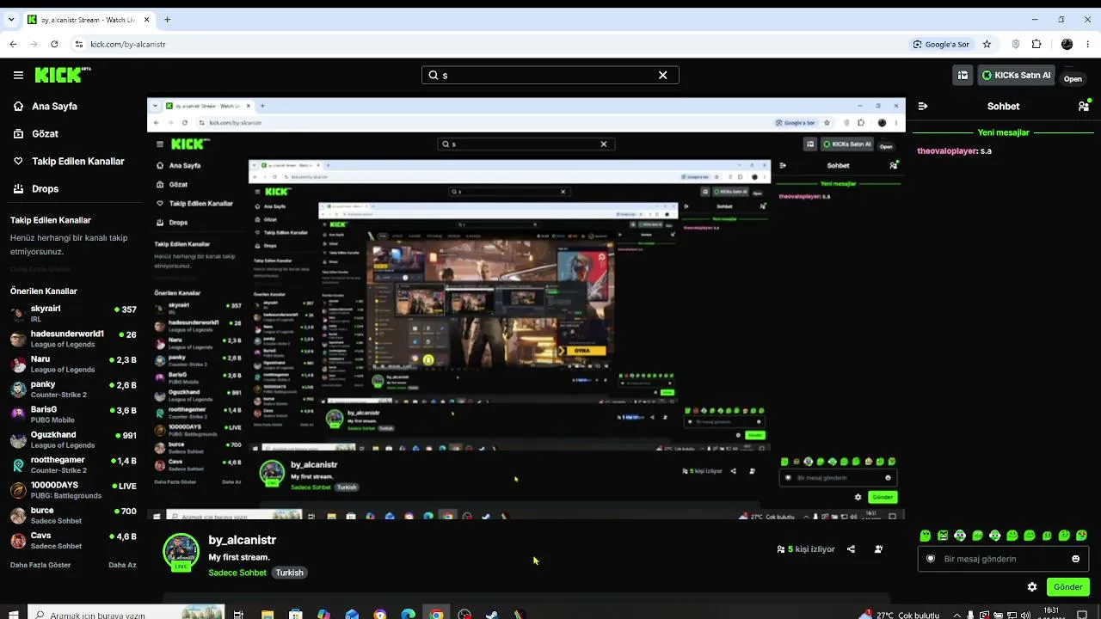Image resolution: width=1101 pixels, height=619 pixels.
Task: Click the by_alcanistr channel name
Action: tap(243, 540)
